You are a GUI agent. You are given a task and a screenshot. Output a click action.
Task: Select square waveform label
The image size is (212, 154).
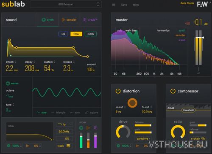[94, 113]
